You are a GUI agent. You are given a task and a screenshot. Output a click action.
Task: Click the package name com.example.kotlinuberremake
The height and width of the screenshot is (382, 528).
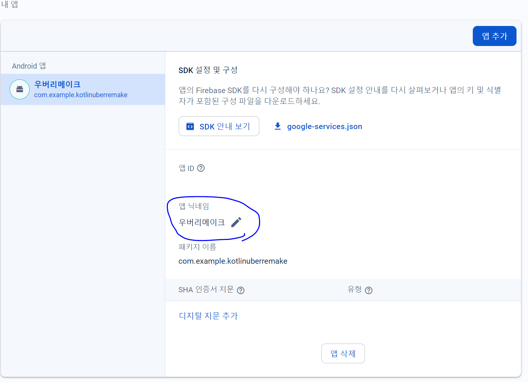click(x=233, y=261)
